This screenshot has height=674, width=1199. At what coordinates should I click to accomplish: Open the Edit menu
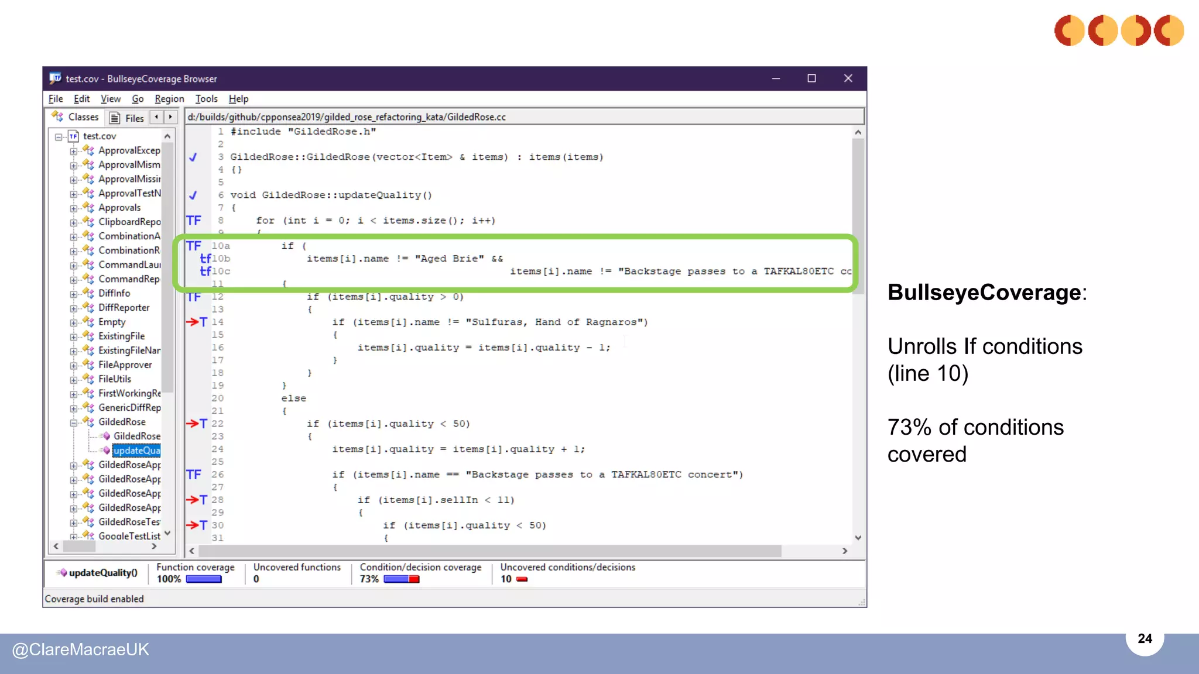[x=81, y=98]
